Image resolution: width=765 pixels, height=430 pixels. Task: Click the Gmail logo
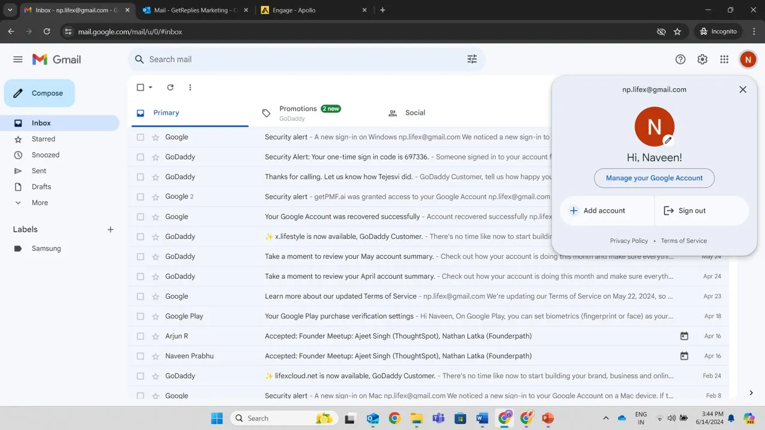pyautogui.click(x=57, y=59)
